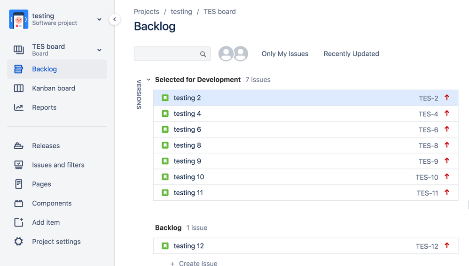This screenshot has height=266, width=469.
Task: Click the Kanban board icon
Action: (x=18, y=88)
